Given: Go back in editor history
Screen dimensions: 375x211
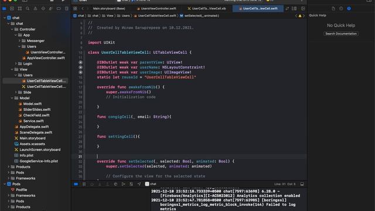Looking at the screenshot, I should click(x=83, y=9).
